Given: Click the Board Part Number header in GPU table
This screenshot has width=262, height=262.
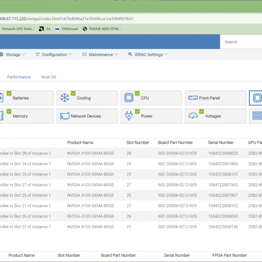Looking at the screenshot, I should [176, 142].
